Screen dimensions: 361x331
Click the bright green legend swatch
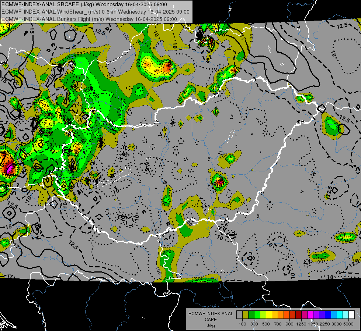point(257,314)
